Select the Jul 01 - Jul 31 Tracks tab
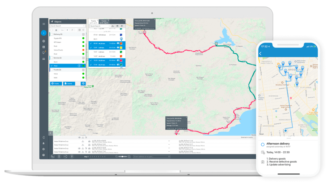 tap(93, 22)
